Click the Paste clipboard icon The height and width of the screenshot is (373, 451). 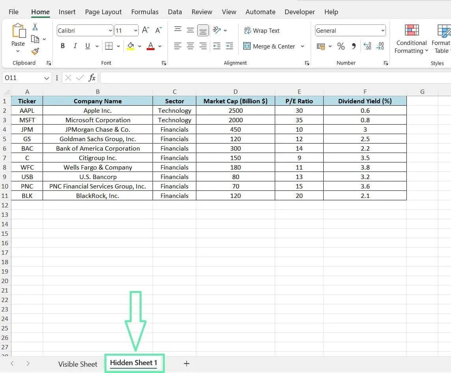[x=19, y=31]
